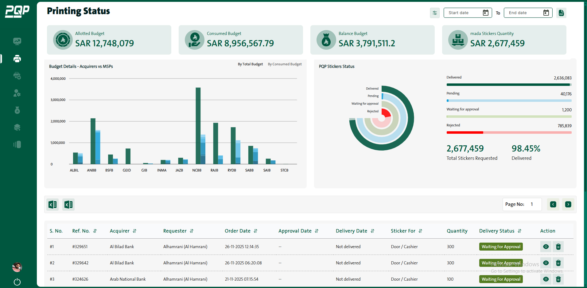
Task: Open the Start date calendar picker
Action: point(485,13)
